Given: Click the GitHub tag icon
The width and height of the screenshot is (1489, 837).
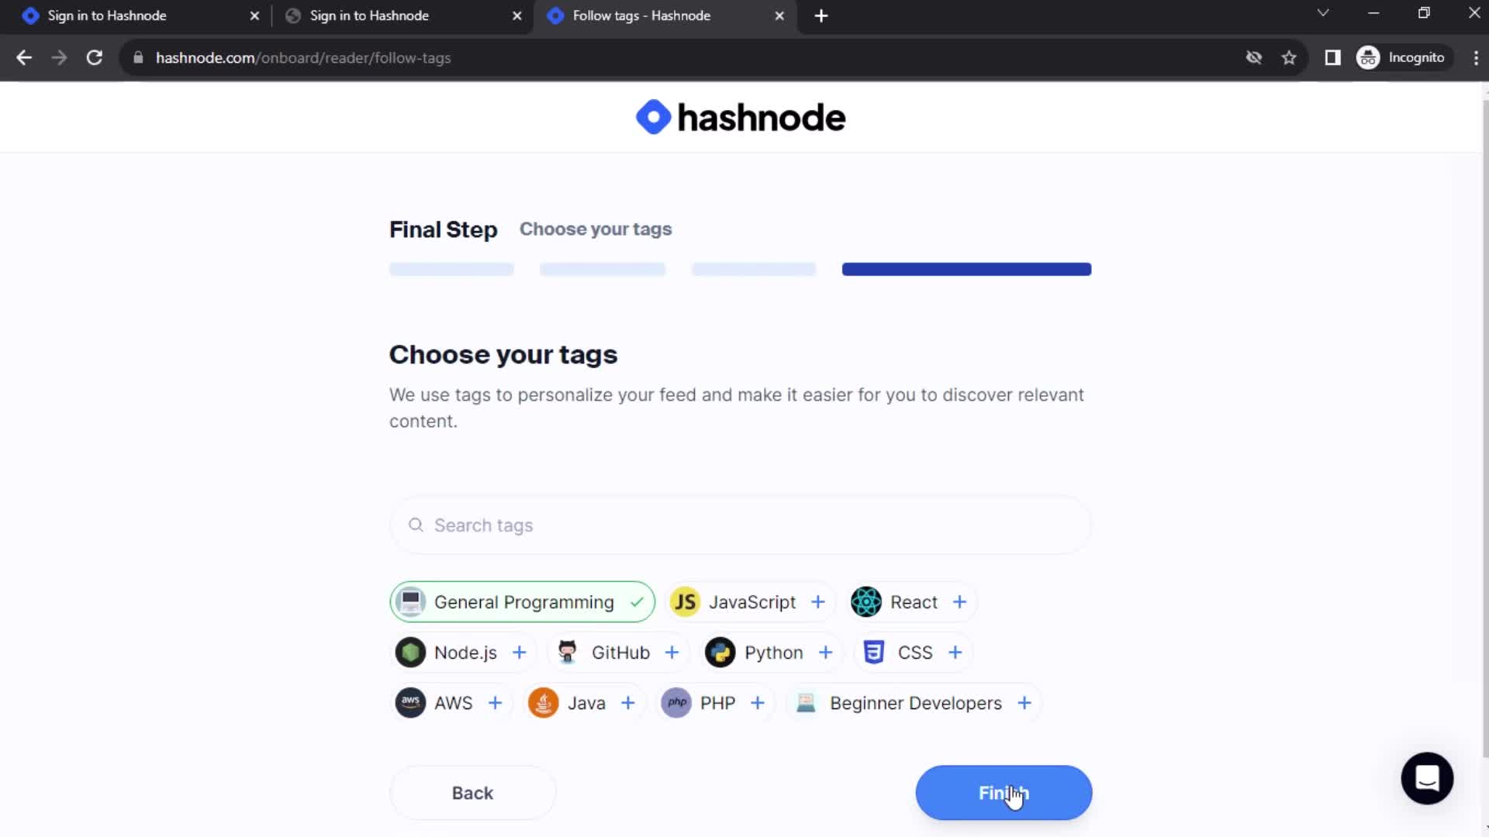Looking at the screenshot, I should [568, 652].
